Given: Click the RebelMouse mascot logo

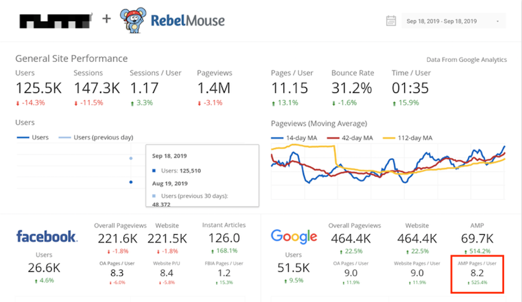Looking at the screenshot, I should click(x=132, y=20).
